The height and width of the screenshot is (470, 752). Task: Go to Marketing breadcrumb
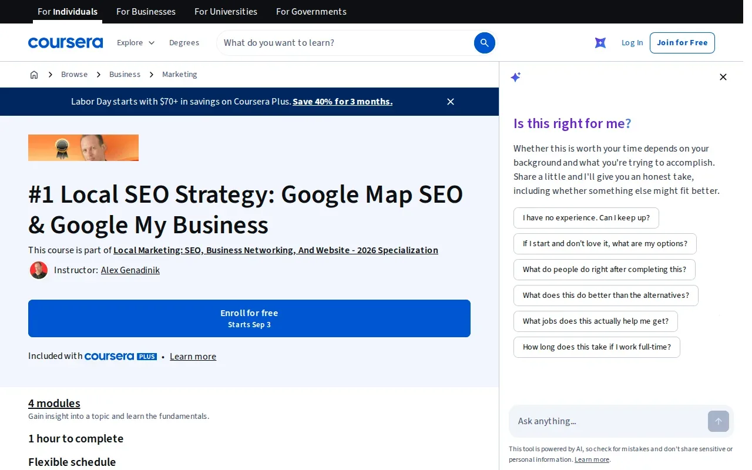click(x=180, y=75)
